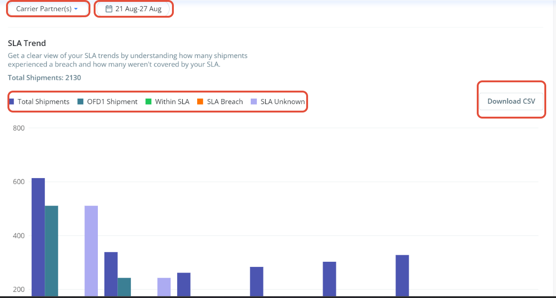Click the 400 y-axis label
Image resolution: width=556 pixels, height=298 pixels.
click(x=19, y=236)
